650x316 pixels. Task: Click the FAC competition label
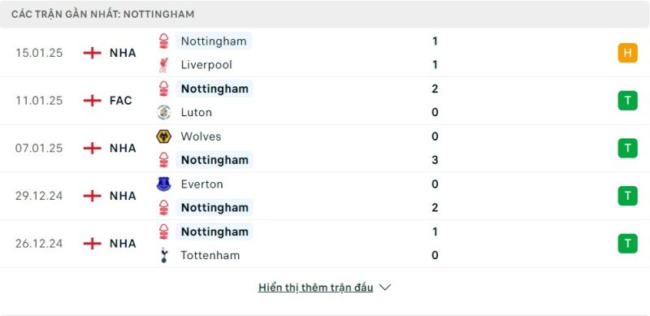click(x=120, y=101)
